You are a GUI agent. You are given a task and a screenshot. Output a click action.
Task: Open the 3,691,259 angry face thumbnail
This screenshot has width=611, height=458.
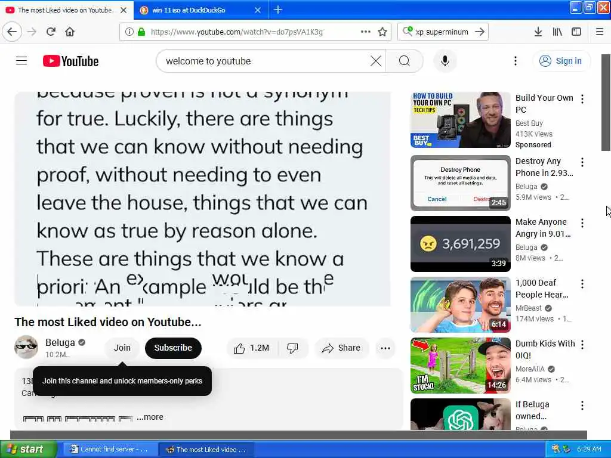pyautogui.click(x=460, y=244)
